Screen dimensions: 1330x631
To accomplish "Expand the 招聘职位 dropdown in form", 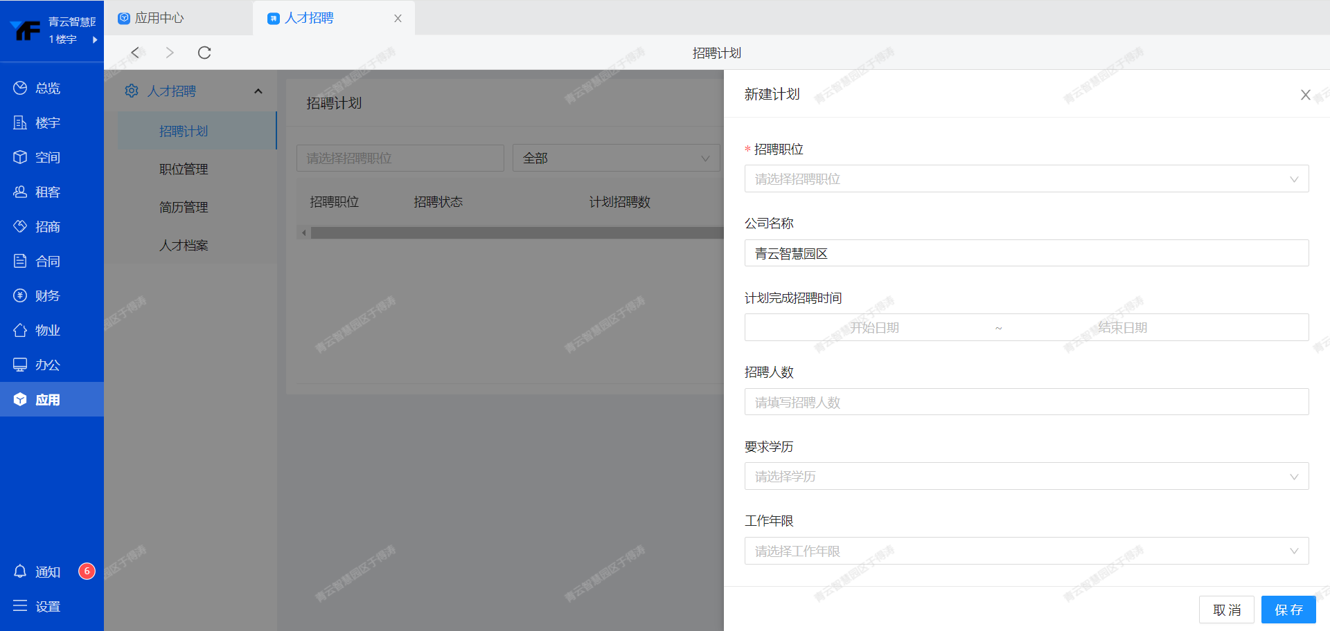I will [1026, 179].
